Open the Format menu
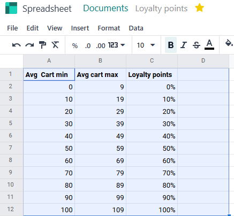Image resolution: width=234 pixels, height=216 pixels. [x=109, y=28]
